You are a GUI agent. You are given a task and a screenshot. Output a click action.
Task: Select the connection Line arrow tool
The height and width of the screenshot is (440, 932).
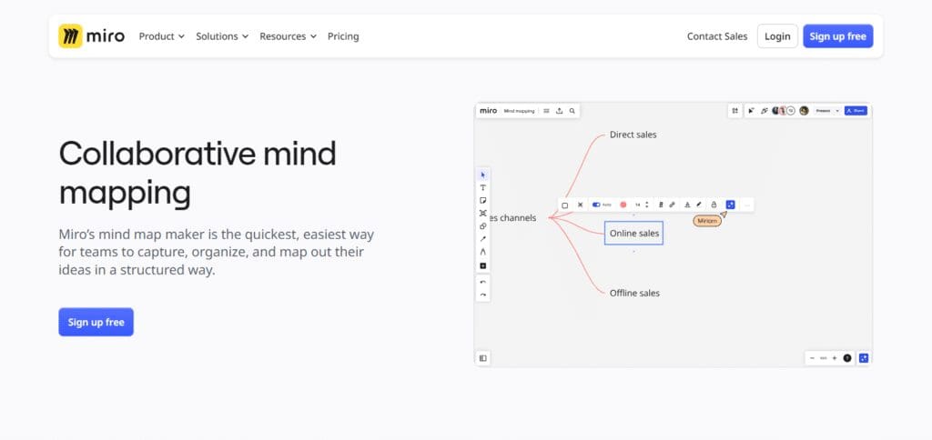(482, 239)
